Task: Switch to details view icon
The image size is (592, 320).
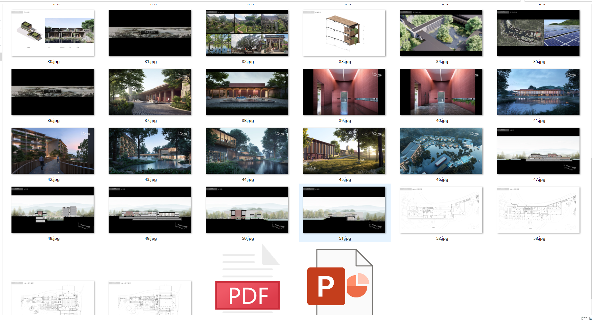Action: pos(584,318)
